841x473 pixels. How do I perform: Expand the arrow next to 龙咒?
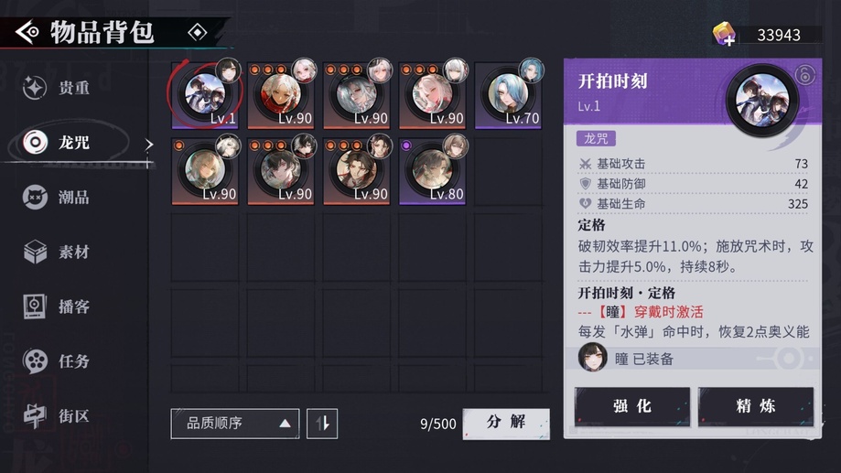(x=148, y=145)
